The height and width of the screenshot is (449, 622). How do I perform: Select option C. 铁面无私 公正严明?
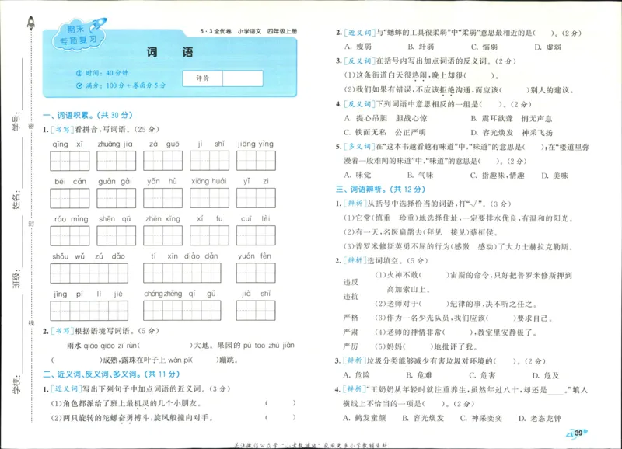pyautogui.click(x=385, y=132)
